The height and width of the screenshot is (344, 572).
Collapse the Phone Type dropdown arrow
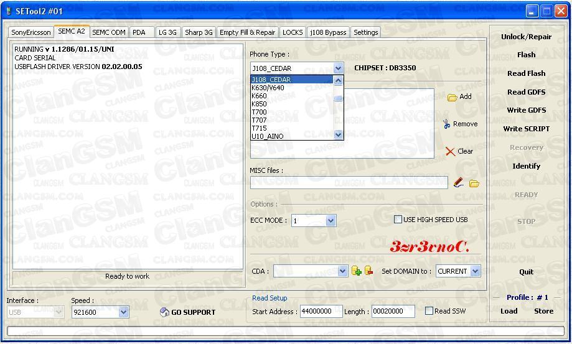tap(338, 68)
